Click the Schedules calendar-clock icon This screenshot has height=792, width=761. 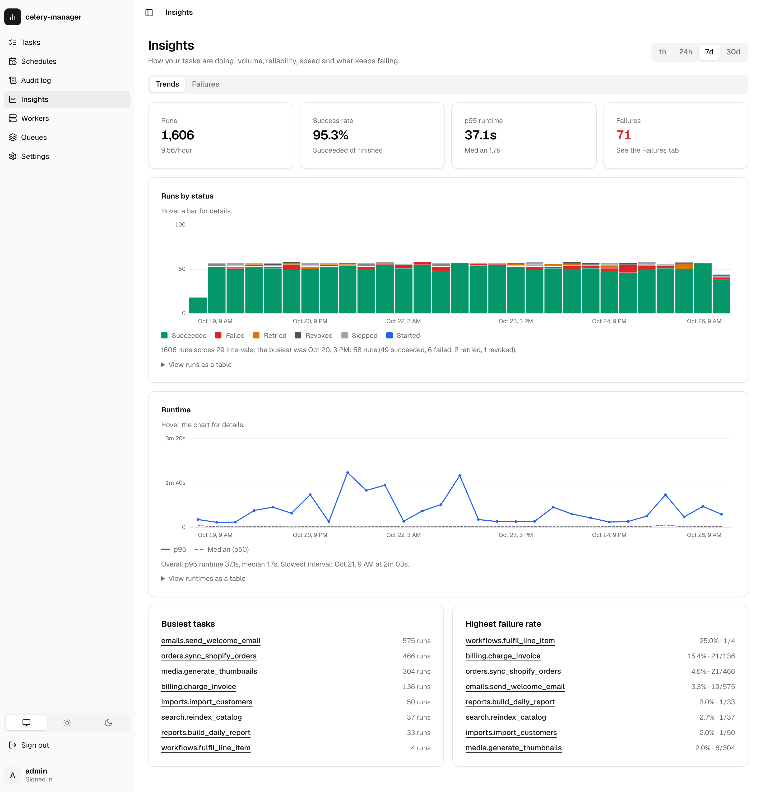tap(12, 62)
